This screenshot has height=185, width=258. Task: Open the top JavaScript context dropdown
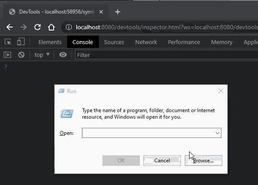(42, 55)
